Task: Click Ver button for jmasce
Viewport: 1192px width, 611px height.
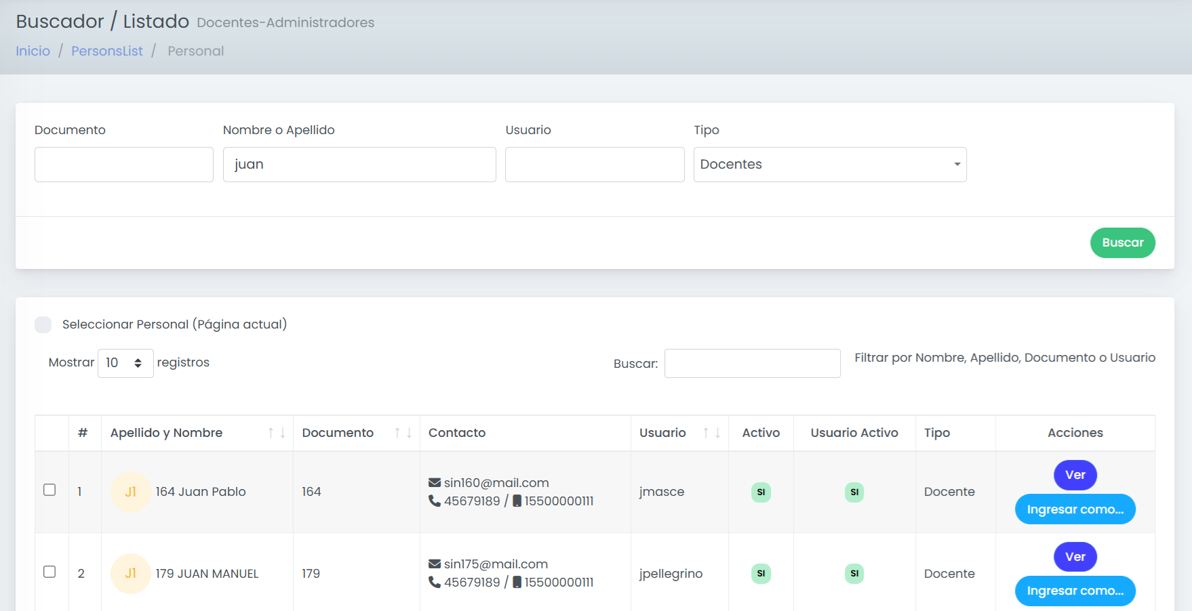Action: [1075, 475]
